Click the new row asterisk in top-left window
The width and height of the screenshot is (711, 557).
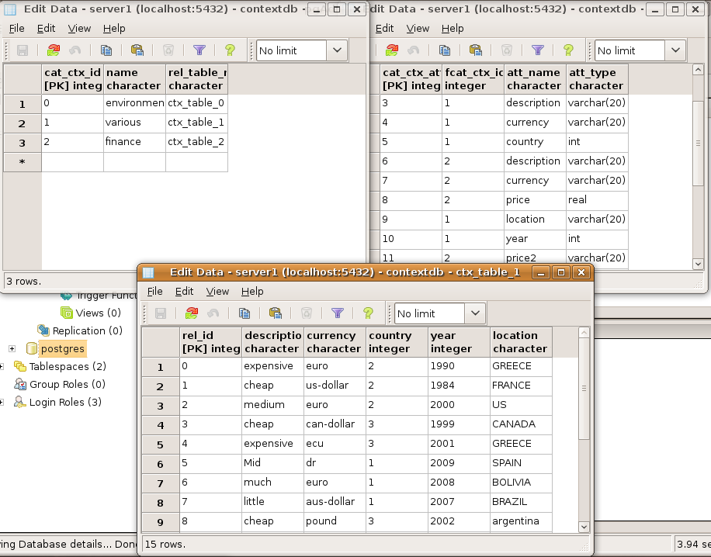point(23,162)
